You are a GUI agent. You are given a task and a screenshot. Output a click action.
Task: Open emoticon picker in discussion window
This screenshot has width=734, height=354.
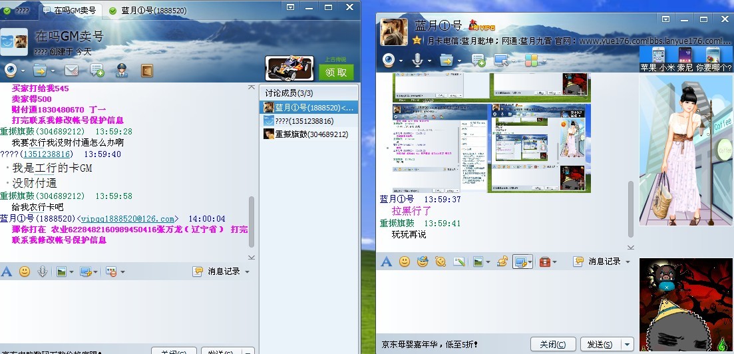tap(25, 271)
